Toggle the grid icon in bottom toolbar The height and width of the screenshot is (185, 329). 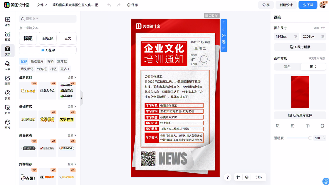click(238, 177)
